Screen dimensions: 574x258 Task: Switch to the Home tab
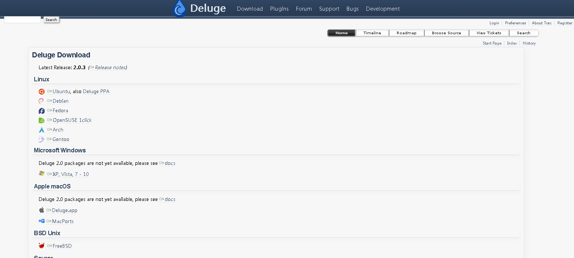pos(342,33)
